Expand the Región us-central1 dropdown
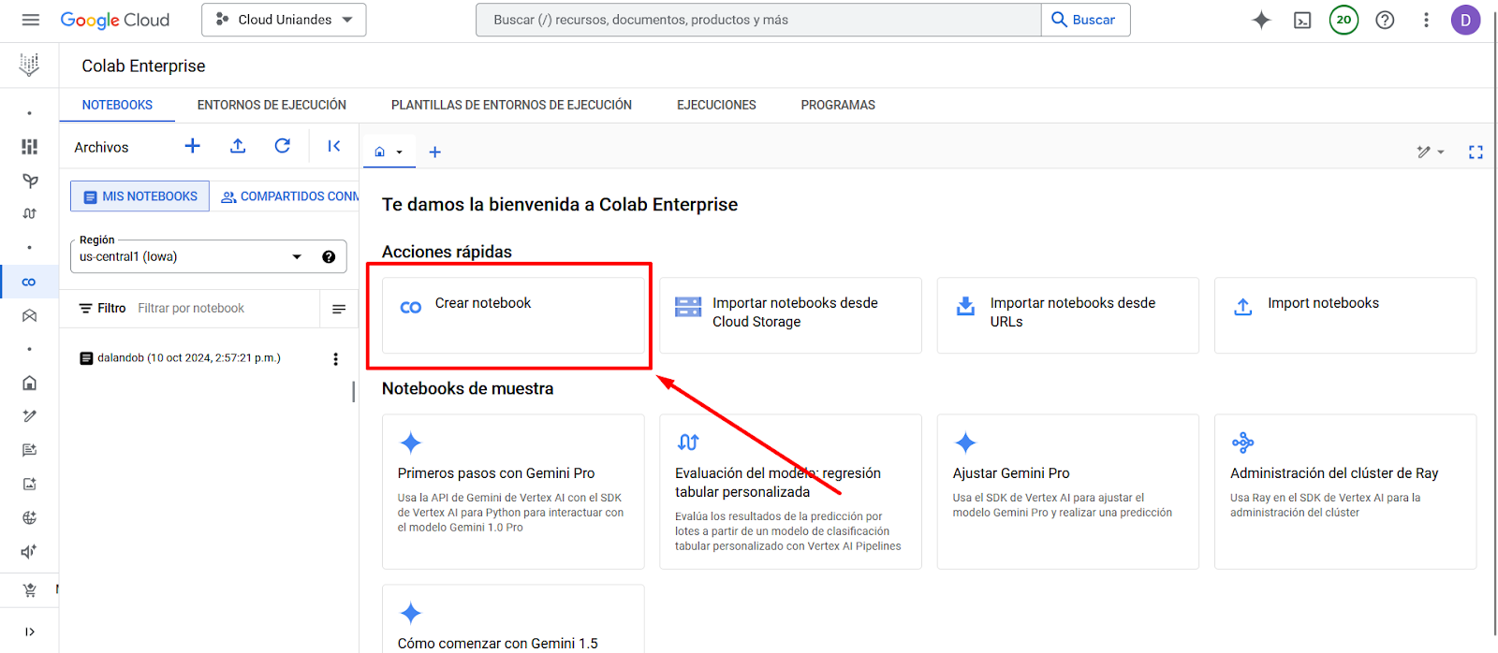Image resolution: width=1498 pixels, height=653 pixels. [x=208, y=256]
